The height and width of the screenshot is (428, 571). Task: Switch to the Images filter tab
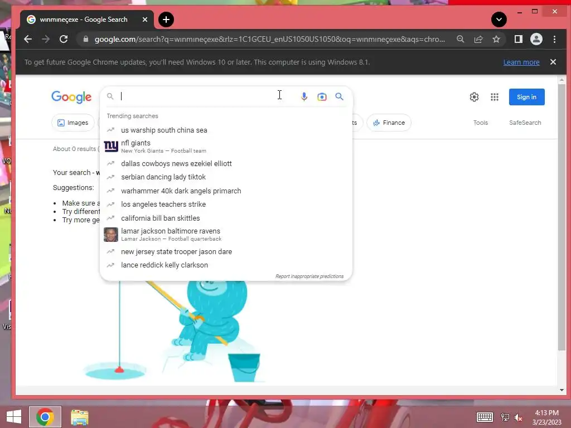coord(73,123)
